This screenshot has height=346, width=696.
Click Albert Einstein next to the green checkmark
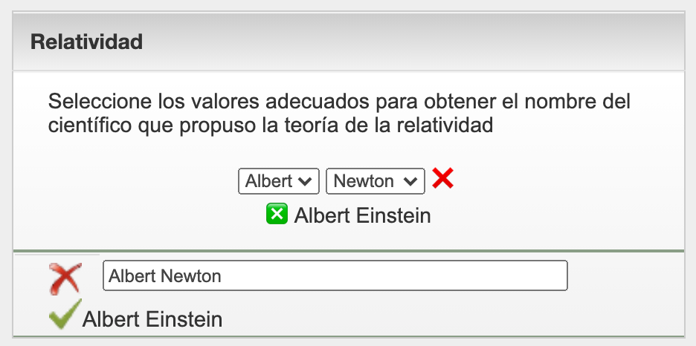tap(152, 319)
